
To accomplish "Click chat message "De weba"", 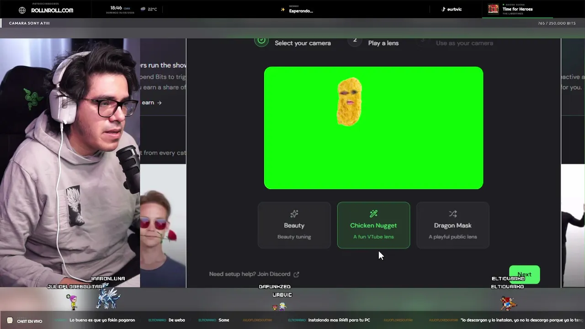I will point(176,320).
